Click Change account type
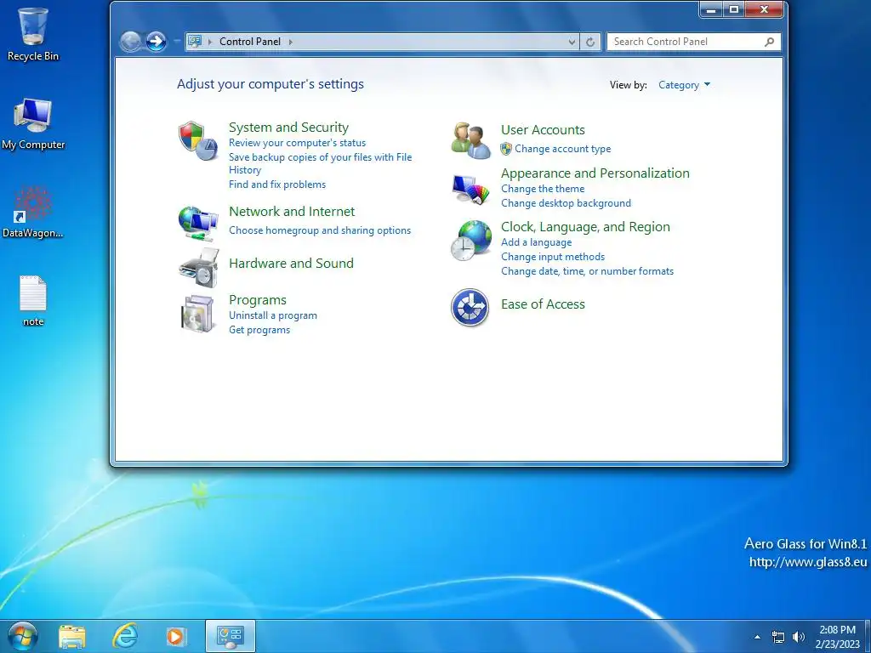This screenshot has width=871, height=653. click(x=562, y=149)
